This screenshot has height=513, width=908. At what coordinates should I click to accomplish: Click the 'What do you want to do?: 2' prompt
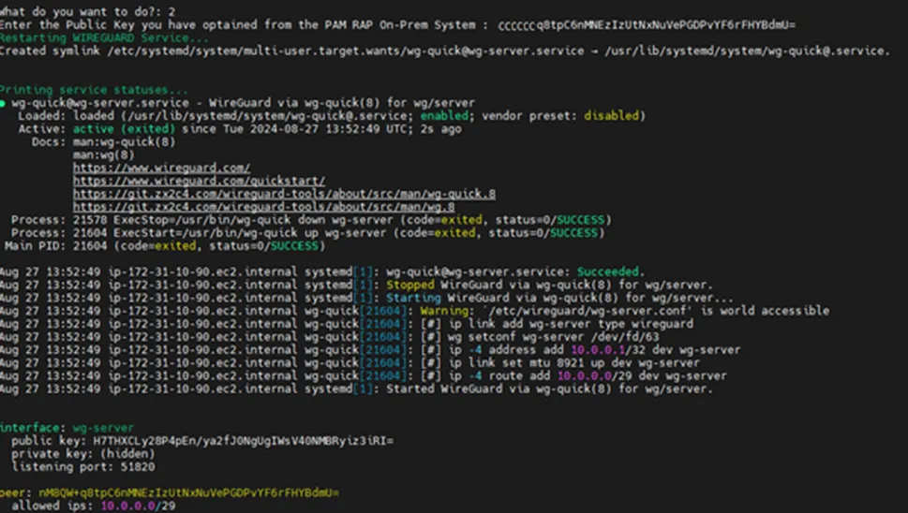(88, 11)
